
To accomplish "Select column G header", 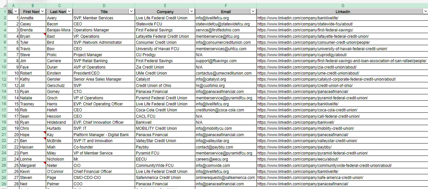I will coord(343,6).
